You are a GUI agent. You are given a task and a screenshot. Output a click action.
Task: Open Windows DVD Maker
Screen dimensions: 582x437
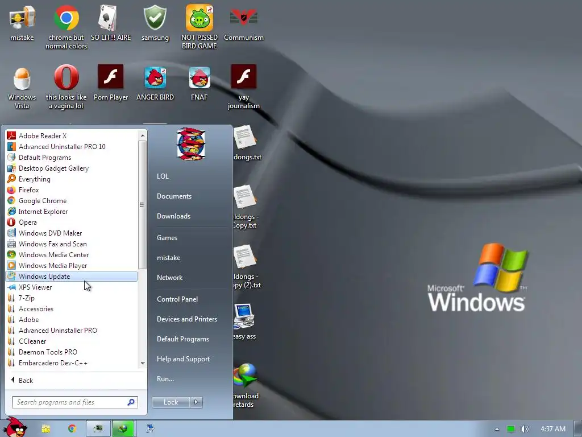(x=72, y=233)
